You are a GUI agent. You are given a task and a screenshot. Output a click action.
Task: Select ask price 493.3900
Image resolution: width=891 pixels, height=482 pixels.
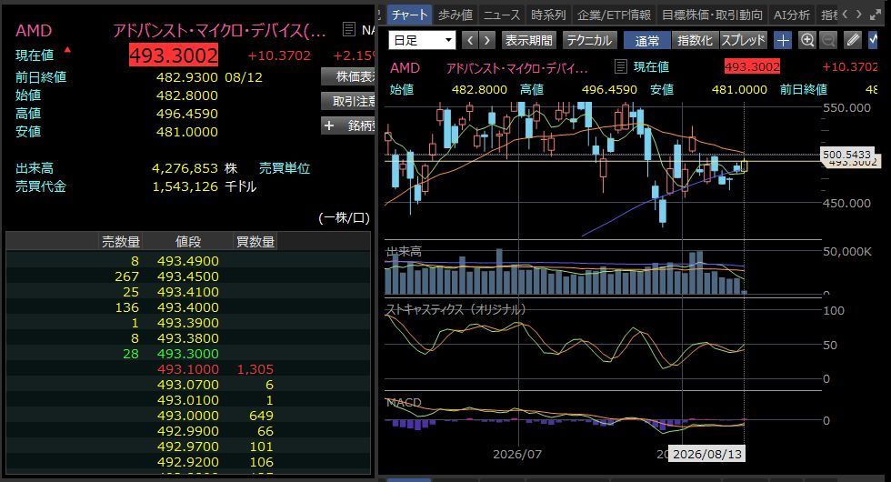(x=187, y=323)
